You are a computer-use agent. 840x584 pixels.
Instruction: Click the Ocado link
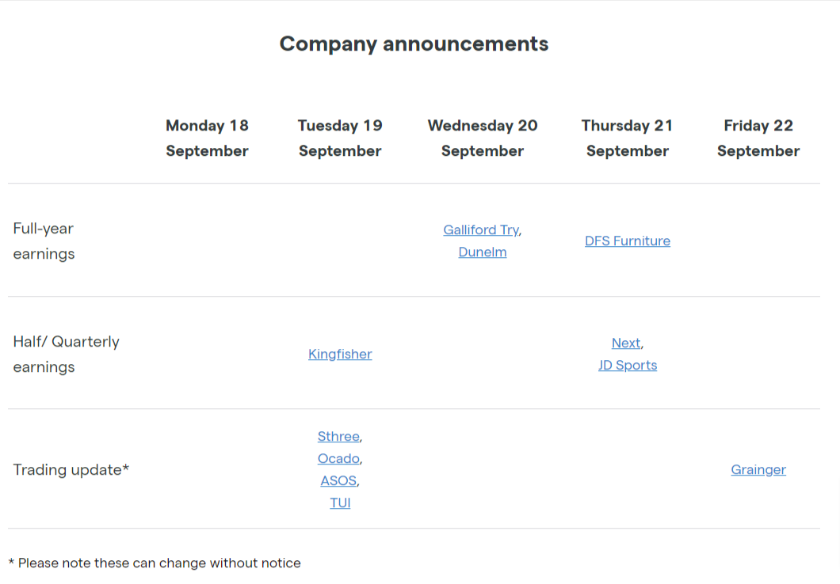click(338, 459)
